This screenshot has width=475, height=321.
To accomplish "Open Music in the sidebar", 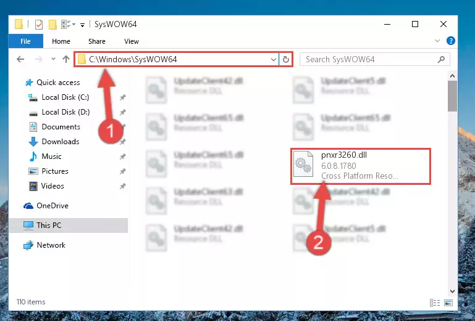I will [x=51, y=156].
